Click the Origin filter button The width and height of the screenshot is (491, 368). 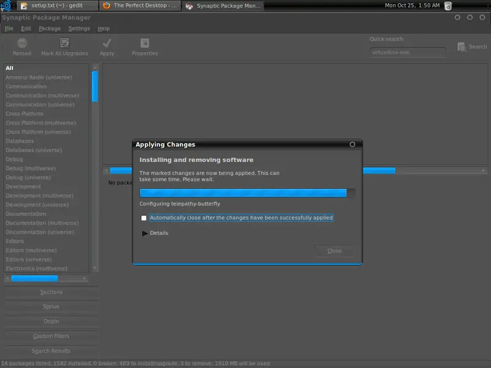[x=52, y=321]
